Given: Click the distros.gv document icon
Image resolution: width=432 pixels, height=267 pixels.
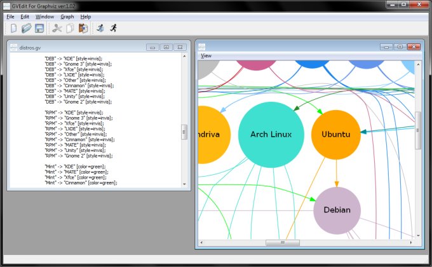Looking at the screenshot, I should point(13,47).
